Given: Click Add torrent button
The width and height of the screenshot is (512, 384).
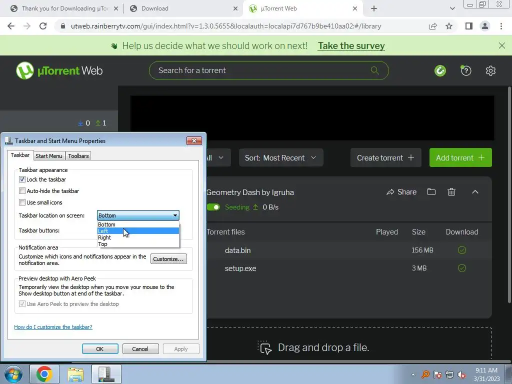Looking at the screenshot, I should tap(460, 157).
